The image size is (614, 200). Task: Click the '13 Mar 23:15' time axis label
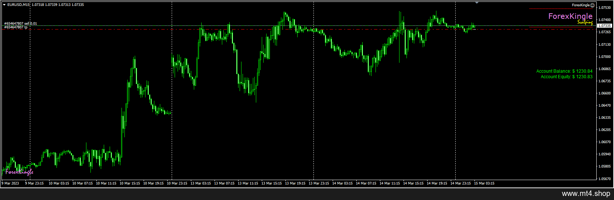pos(319,183)
